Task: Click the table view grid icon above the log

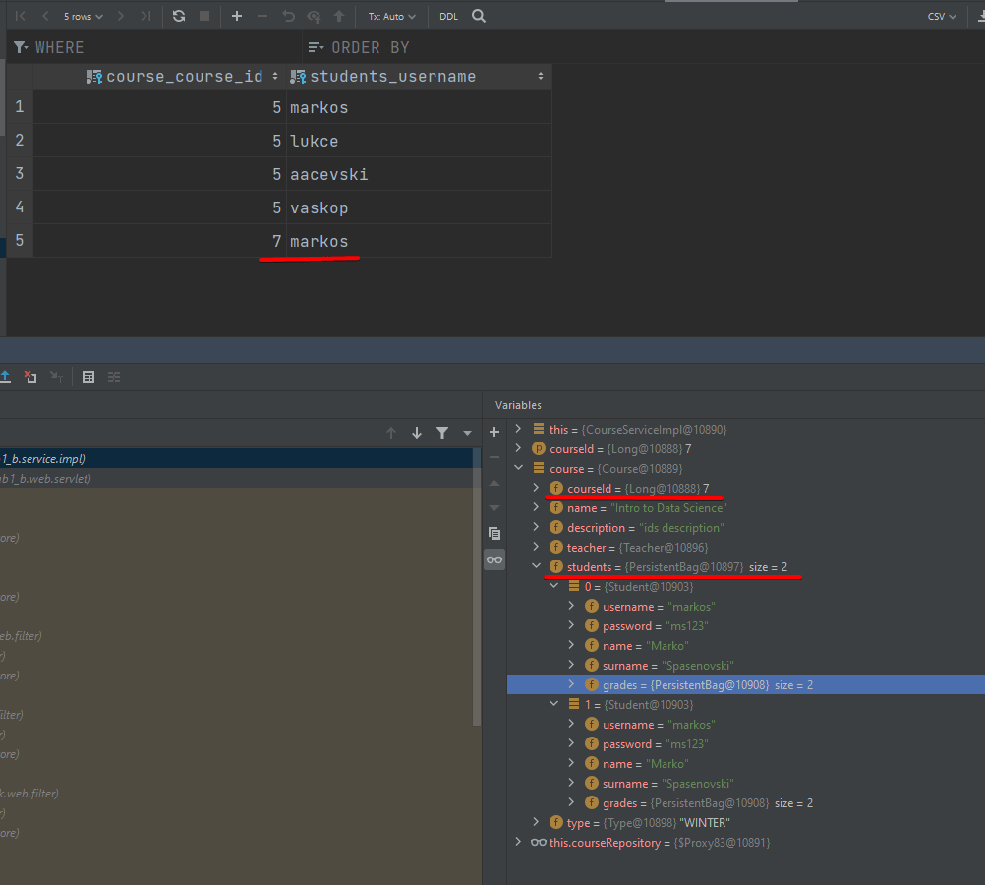Action: pos(87,377)
